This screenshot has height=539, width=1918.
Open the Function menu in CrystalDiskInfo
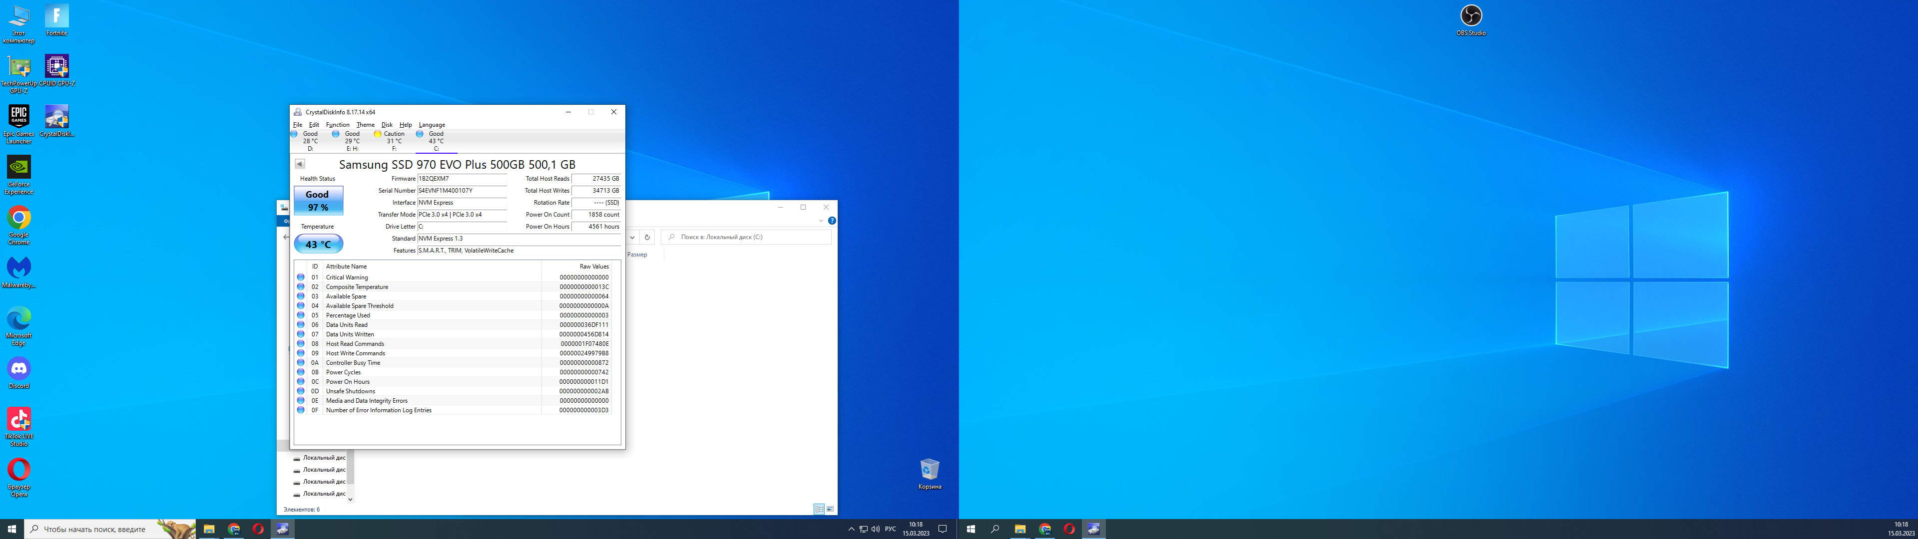click(337, 124)
